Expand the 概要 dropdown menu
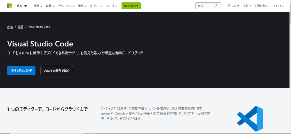The height and width of the screenshot is (134, 291). coord(38,6)
